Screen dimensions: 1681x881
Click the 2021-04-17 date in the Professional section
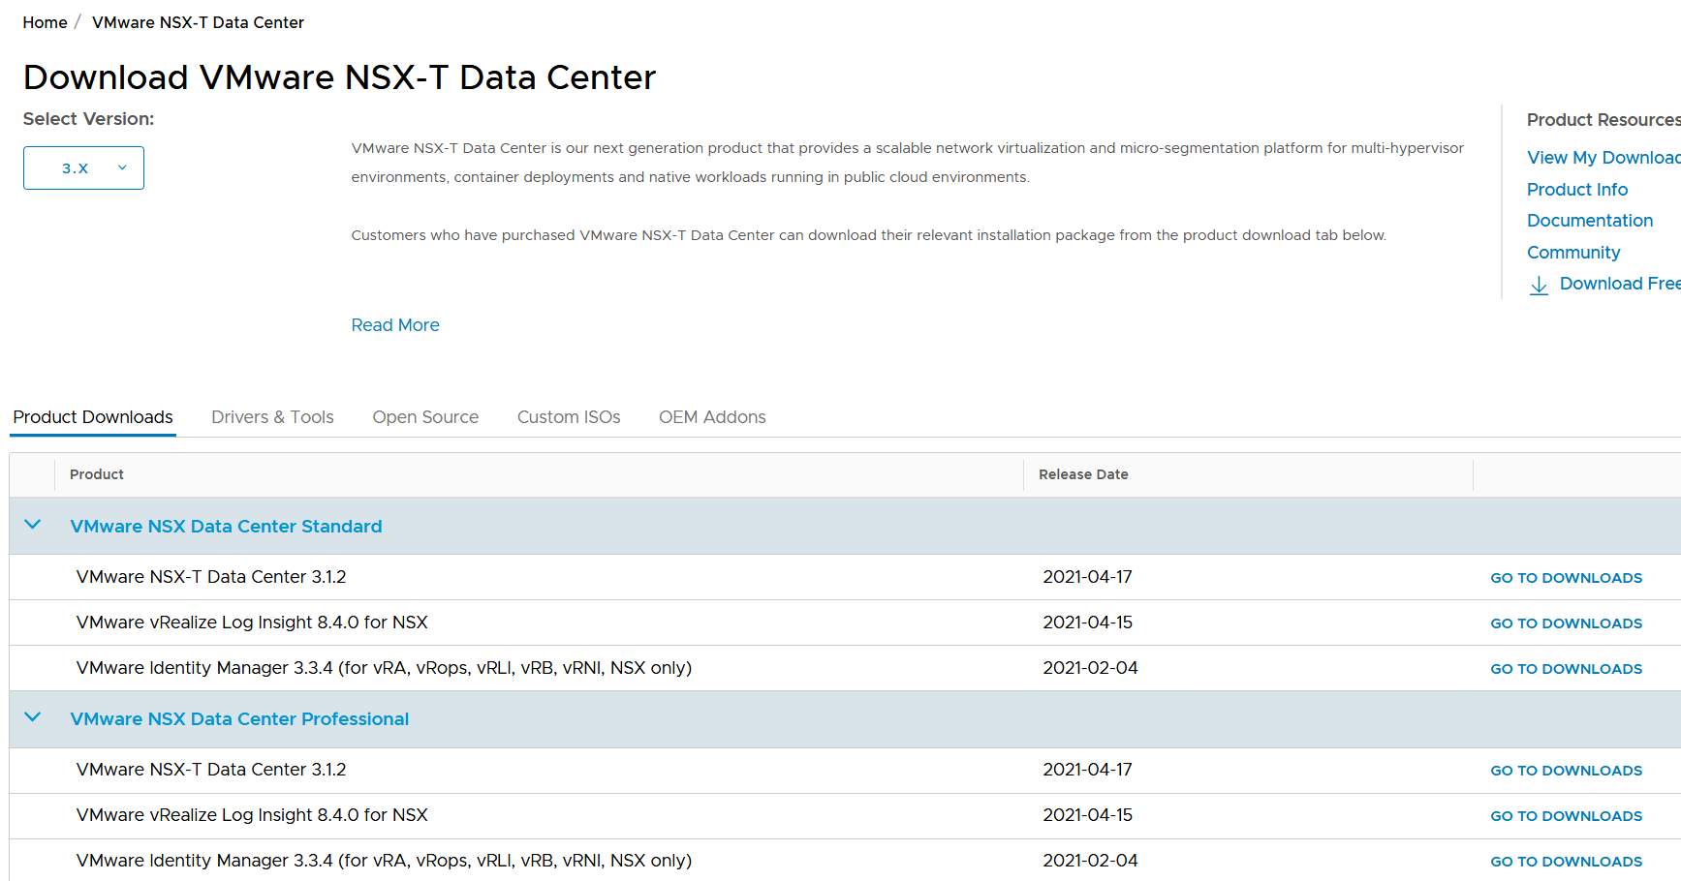click(1087, 770)
